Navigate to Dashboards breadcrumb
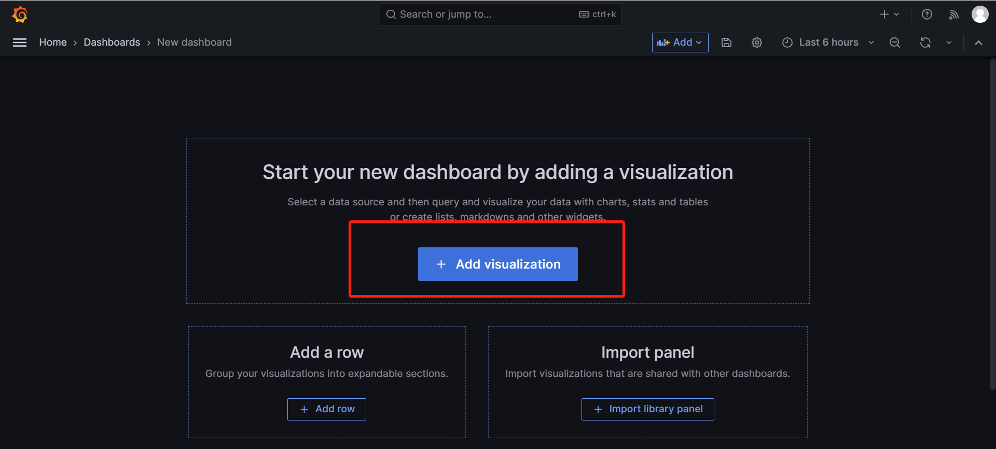The image size is (996, 449). pos(112,43)
